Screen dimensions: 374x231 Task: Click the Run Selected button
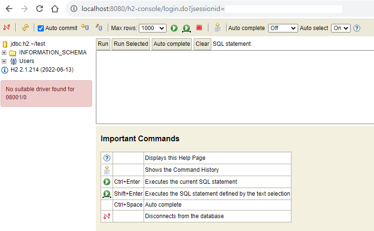tap(131, 44)
